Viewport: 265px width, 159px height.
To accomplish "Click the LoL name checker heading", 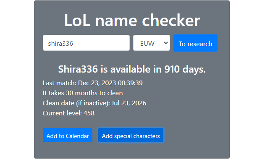I will pos(132,21).
